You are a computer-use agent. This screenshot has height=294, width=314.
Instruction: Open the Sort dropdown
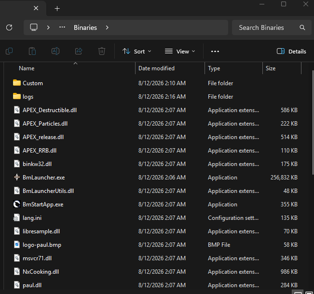137,51
